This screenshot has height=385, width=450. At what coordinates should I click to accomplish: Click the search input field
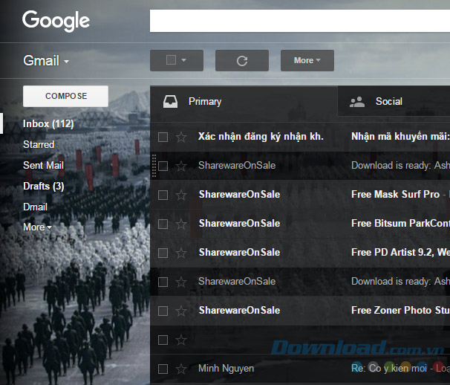coord(299,21)
